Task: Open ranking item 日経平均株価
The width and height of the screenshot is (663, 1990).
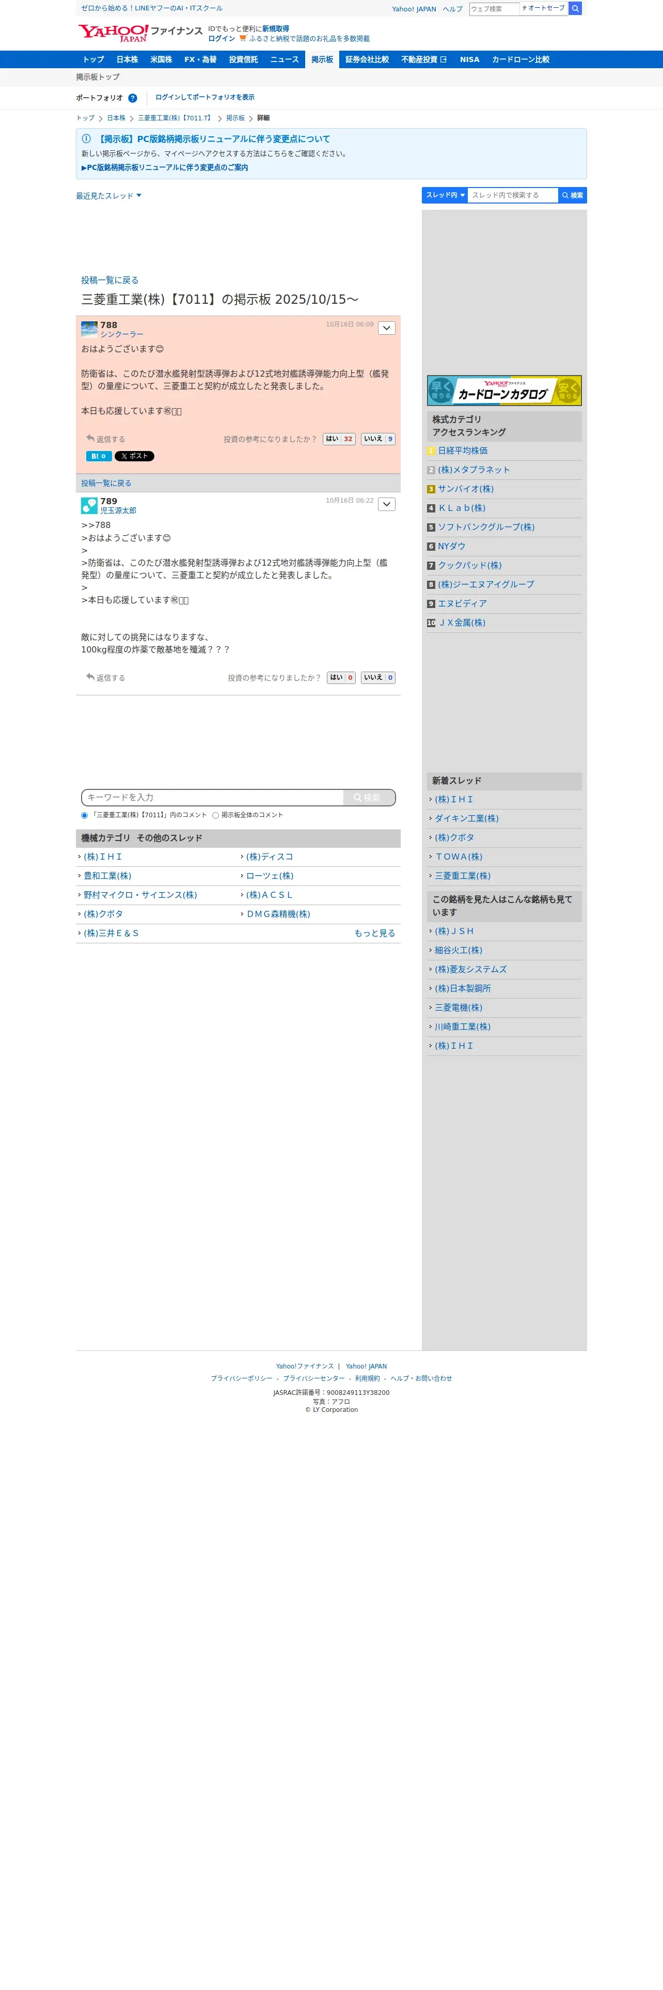Action: pyautogui.click(x=462, y=451)
